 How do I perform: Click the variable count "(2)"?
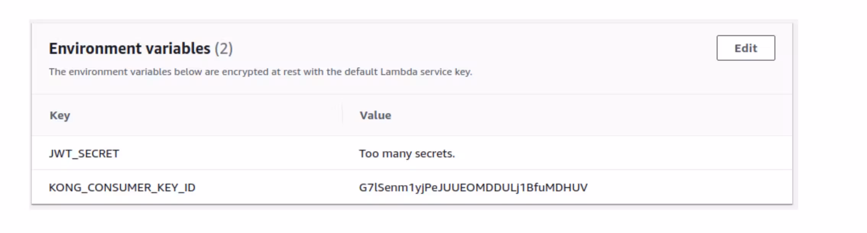tap(223, 49)
